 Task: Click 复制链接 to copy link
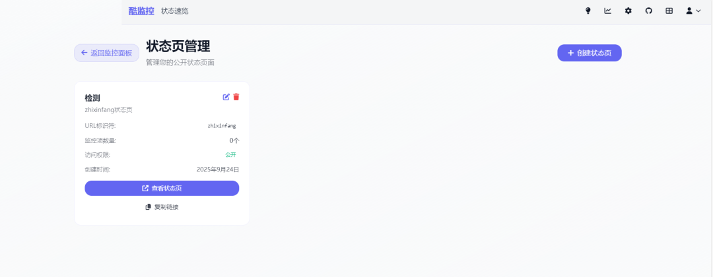[162, 207]
